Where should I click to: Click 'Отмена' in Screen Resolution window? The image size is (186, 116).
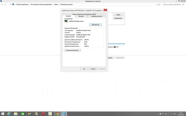coord(110,58)
